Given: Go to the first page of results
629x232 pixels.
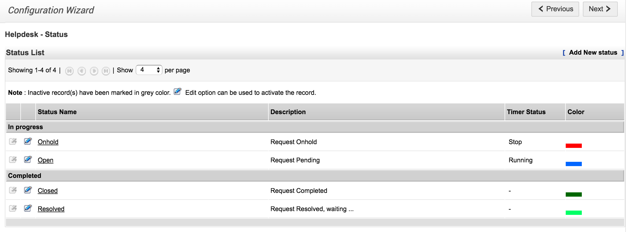Looking at the screenshot, I should tap(69, 71).
